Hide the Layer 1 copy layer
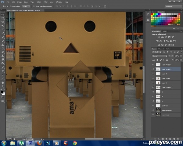The image size is (183, 146). pyautogui.click(x=153, y=78)
